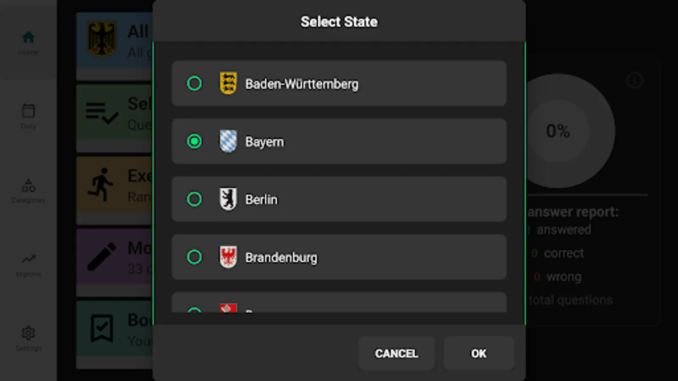The height and width of the screenshot is (381, 678).
Task: Select the Bayern coat of arms icon
Action: [x=228, y=141]
